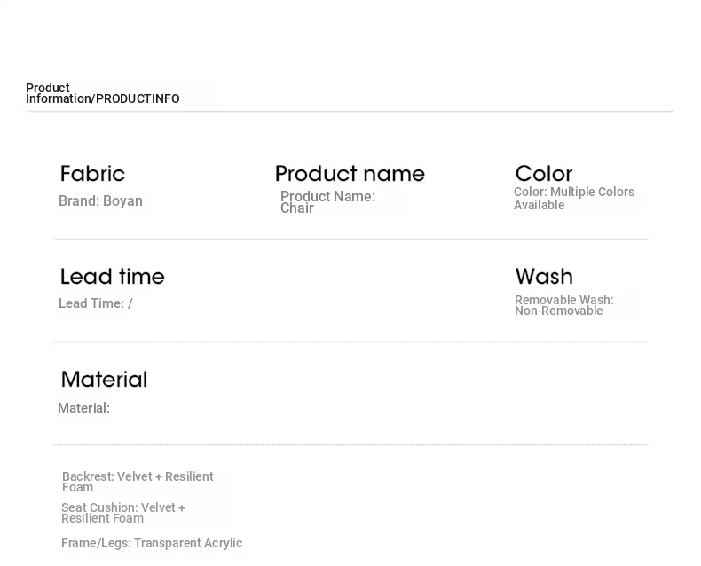Select the Lead time heading
701x566 pixels.
[112, 276]
